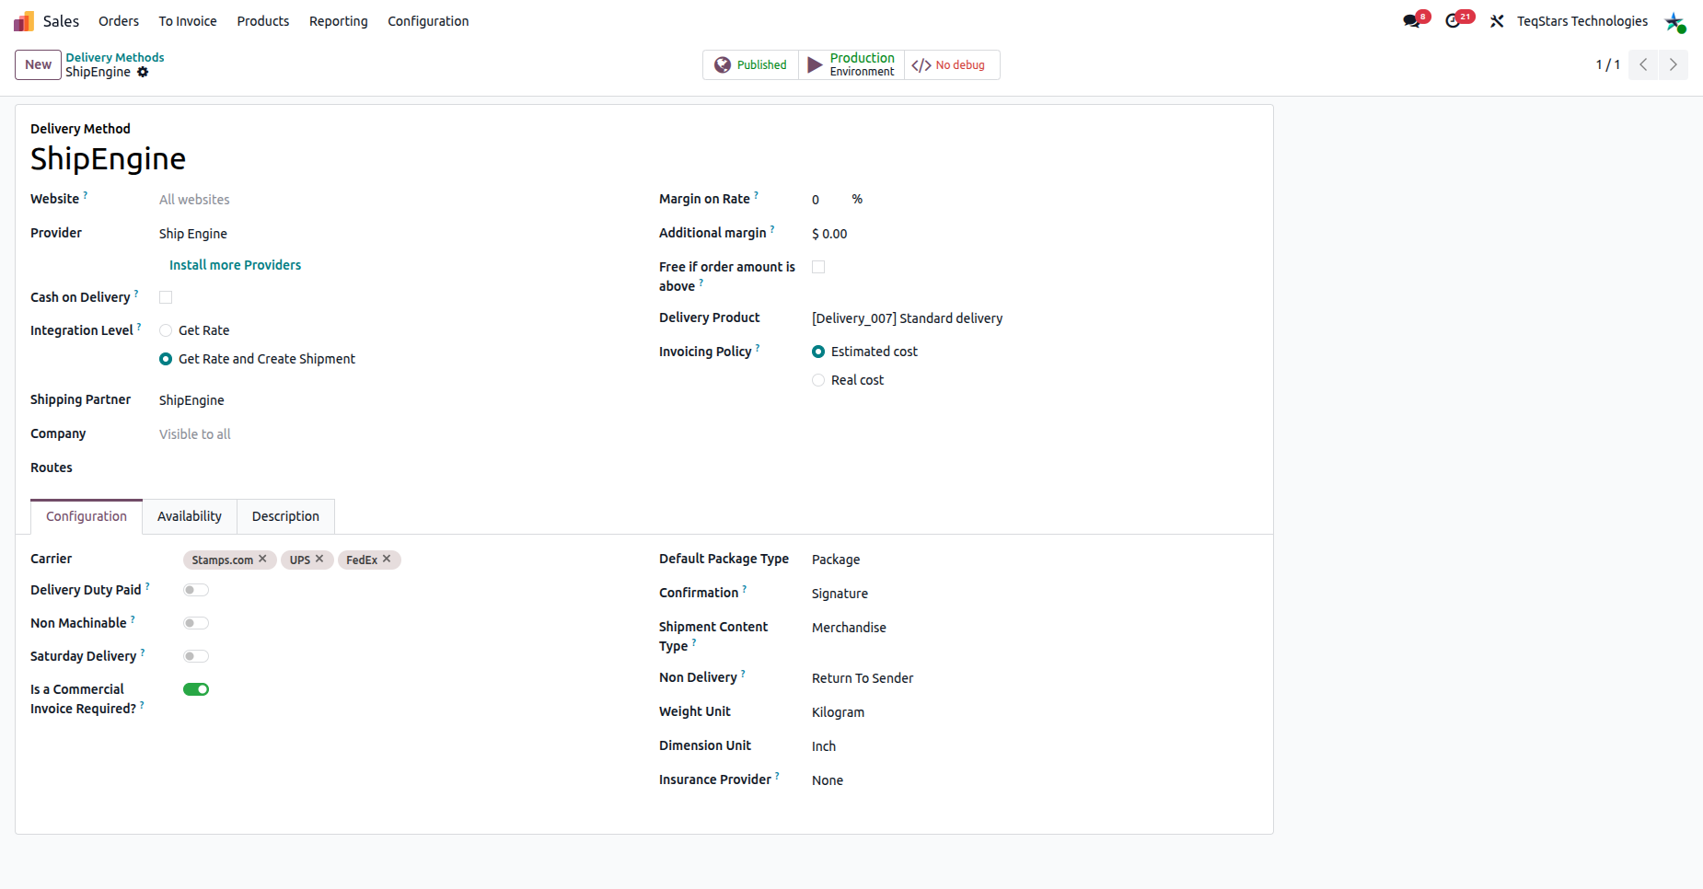Click the No debug code button
Viewport: 1703px width, 889px height.
click(x=952, y=64)
